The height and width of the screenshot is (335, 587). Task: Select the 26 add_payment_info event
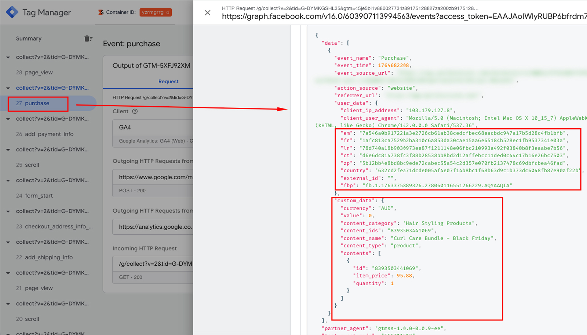49,134
